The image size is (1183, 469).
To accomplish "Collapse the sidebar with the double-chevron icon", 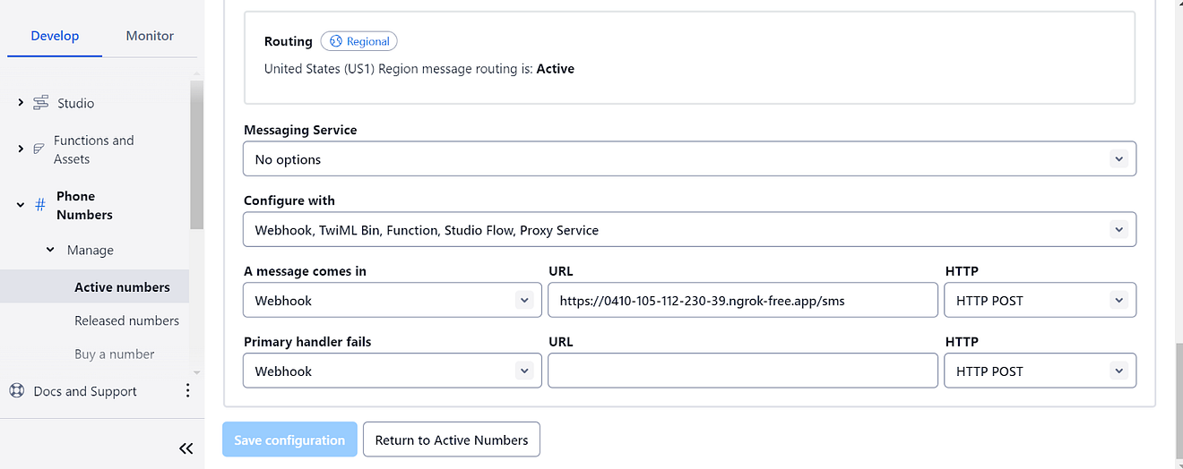I will 186,448.
